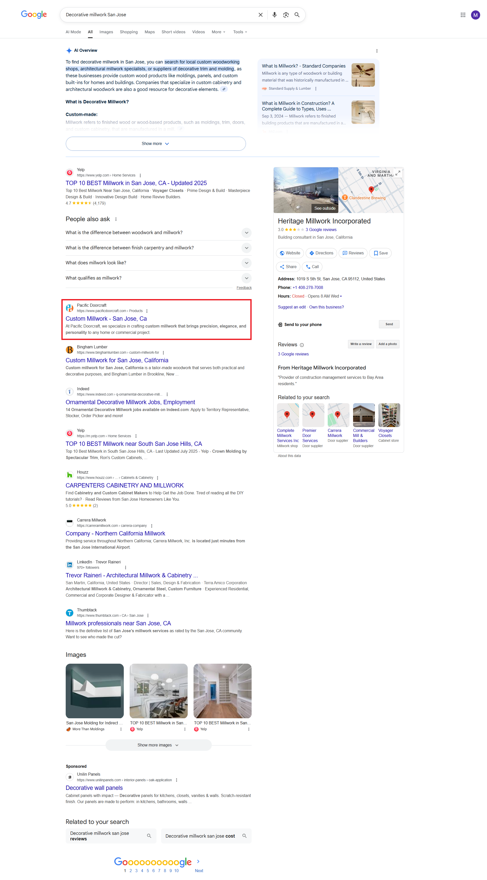
Task: Click Show more in AI Overview
Action: [156, 143]
